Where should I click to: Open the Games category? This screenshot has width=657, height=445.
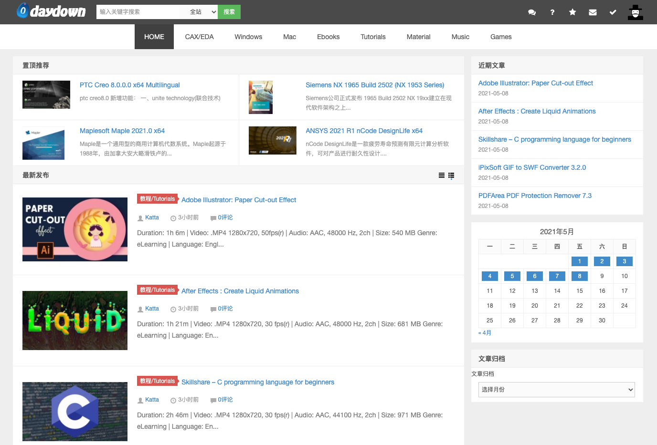[x=501, y=37]
